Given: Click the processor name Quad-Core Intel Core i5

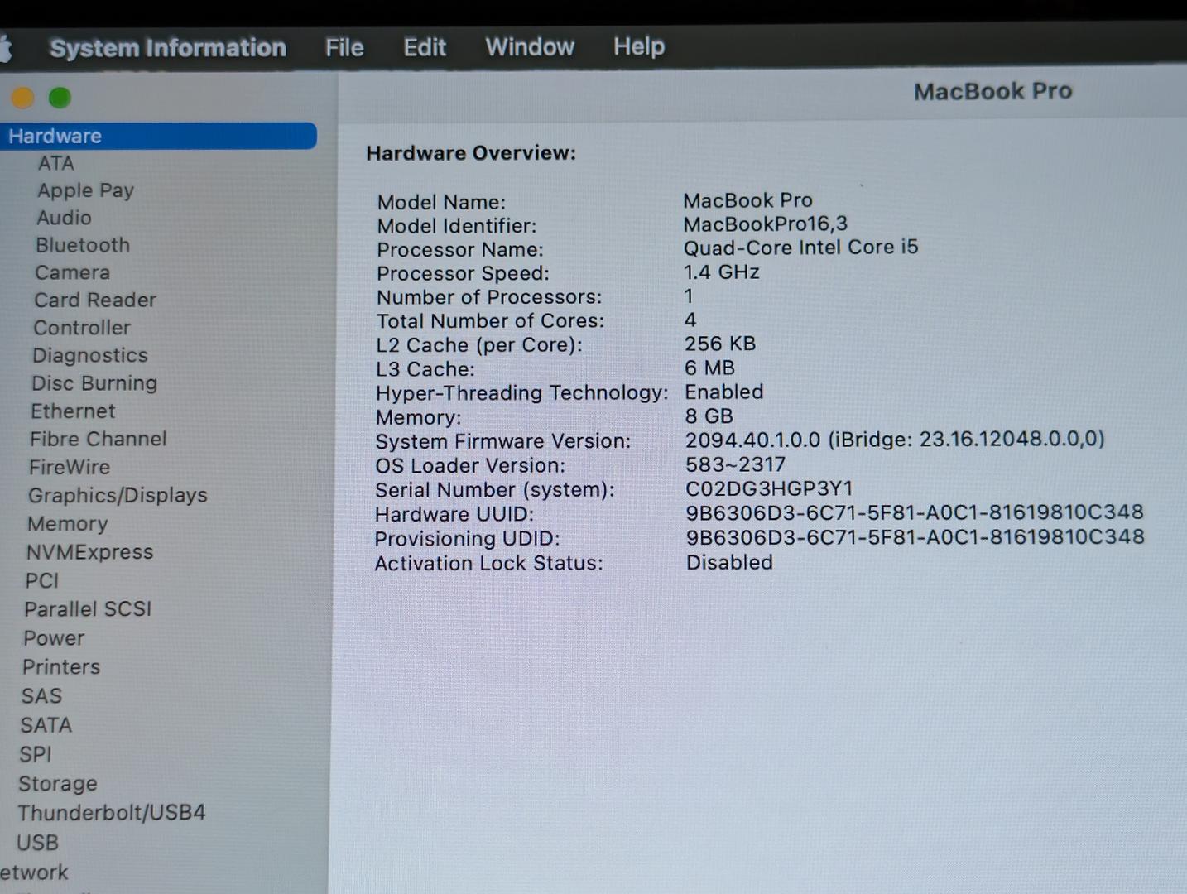Looking at the screenshot, I should pyautogui.click(x=800, y=248).
